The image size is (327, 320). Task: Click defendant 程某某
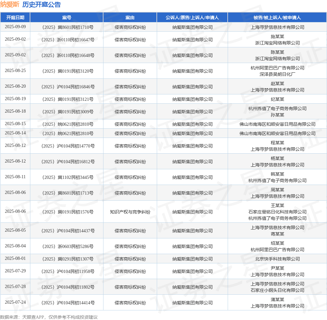tap(278, 143)
